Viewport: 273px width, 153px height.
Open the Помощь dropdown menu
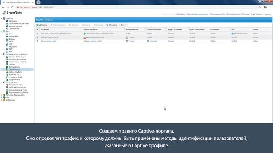247,14
